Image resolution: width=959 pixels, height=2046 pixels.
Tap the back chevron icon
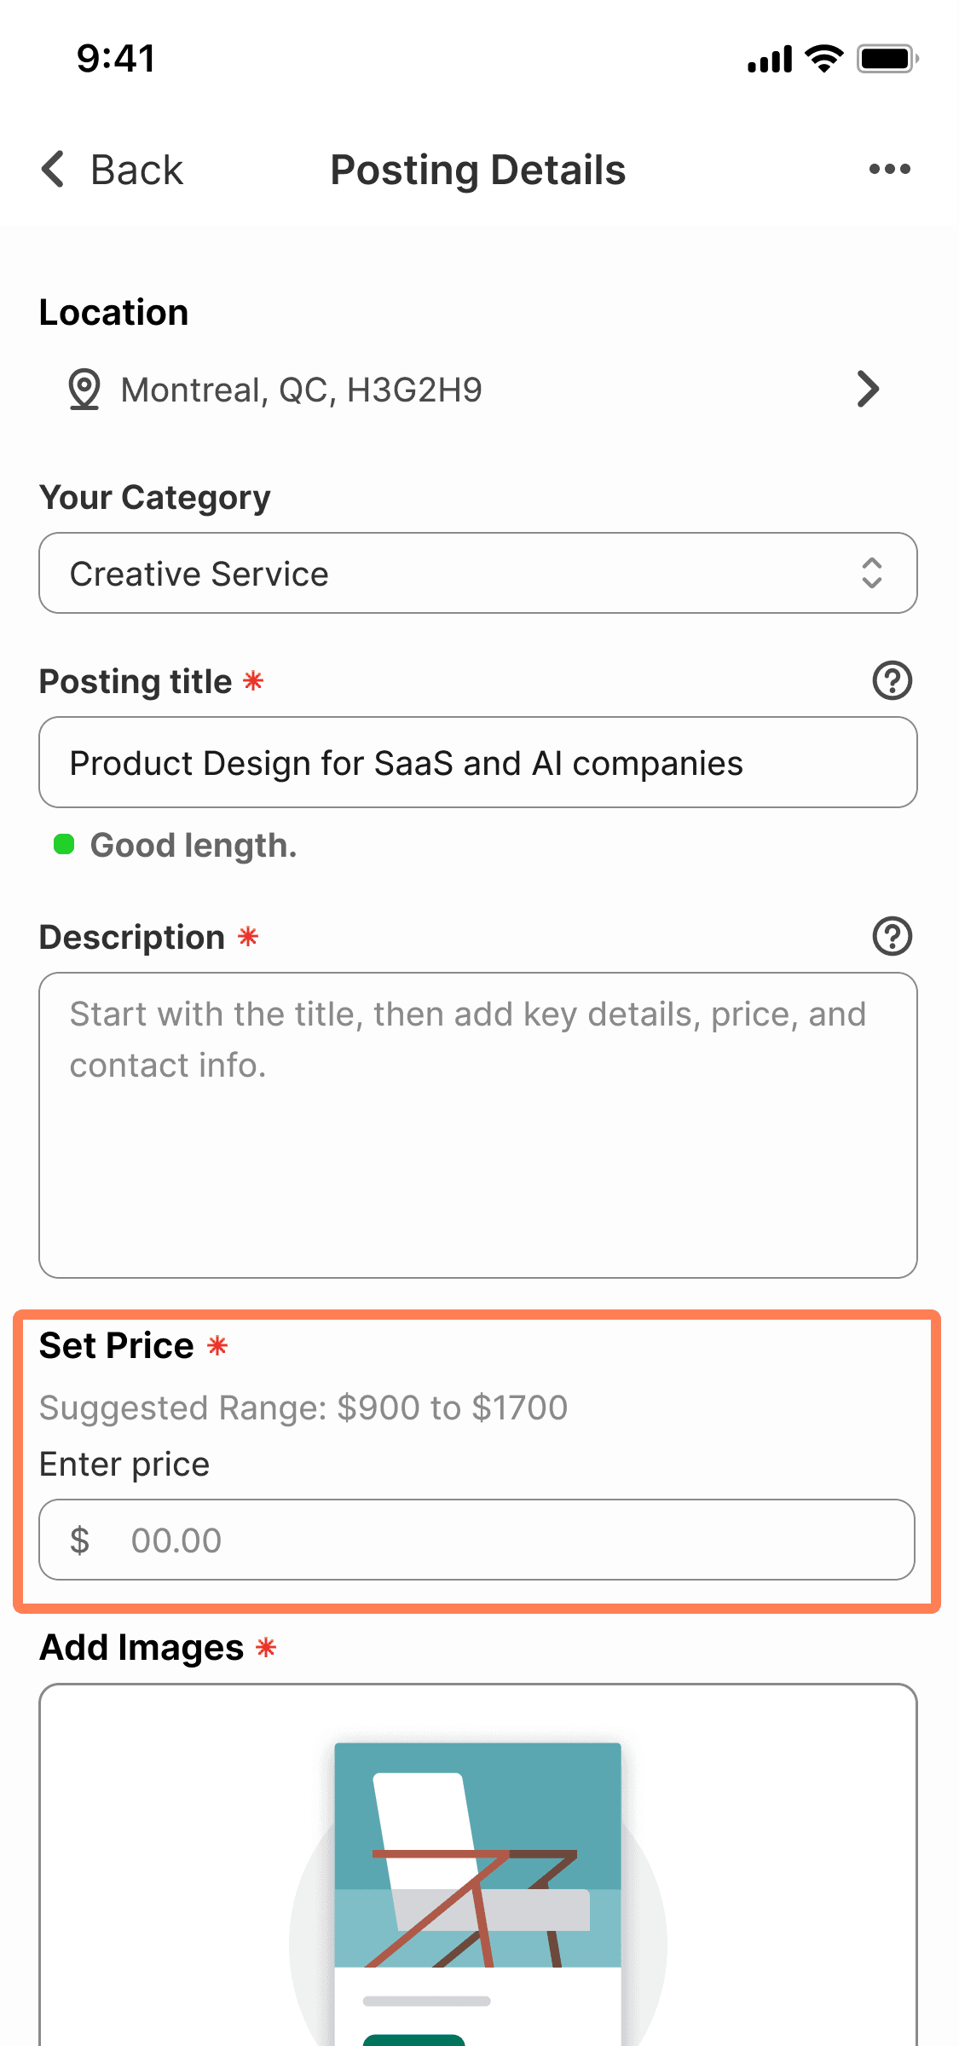tap(53, 169)
